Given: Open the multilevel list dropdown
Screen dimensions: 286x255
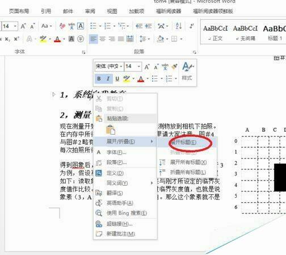Looking at the screenshot, I should click(128, 26).
